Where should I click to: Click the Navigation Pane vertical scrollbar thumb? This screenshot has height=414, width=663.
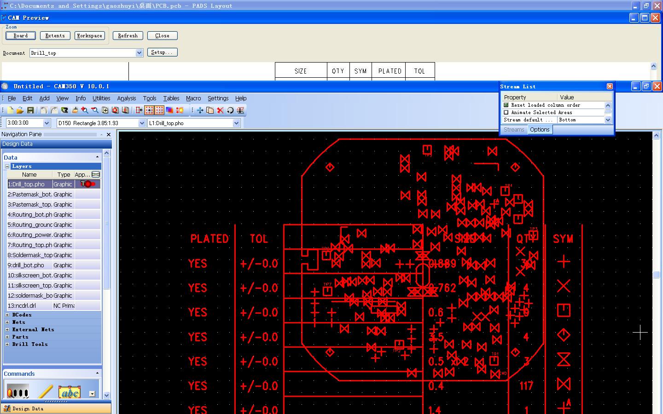tap(107, 223)
